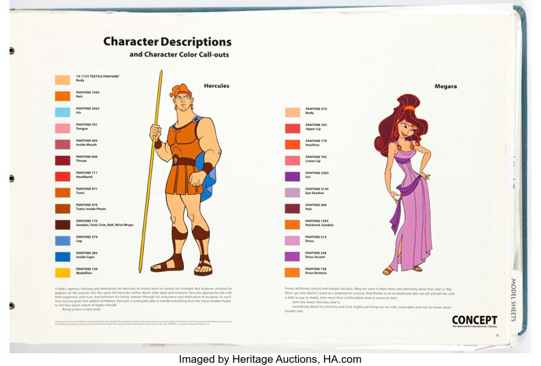This screenshot has height=366, width=541.
Task: Click the Hairband, Sandals orange swatch
Action: [x=292, y=224]
